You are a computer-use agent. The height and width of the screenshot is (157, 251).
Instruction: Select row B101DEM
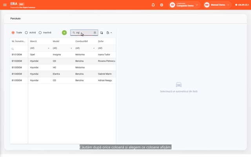coord(63,55)
